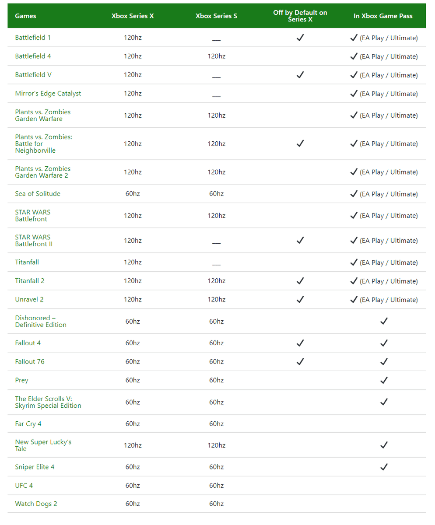Click the Games column header
Viewport: 435px width, 525px height.
click(x=26, y=16)
